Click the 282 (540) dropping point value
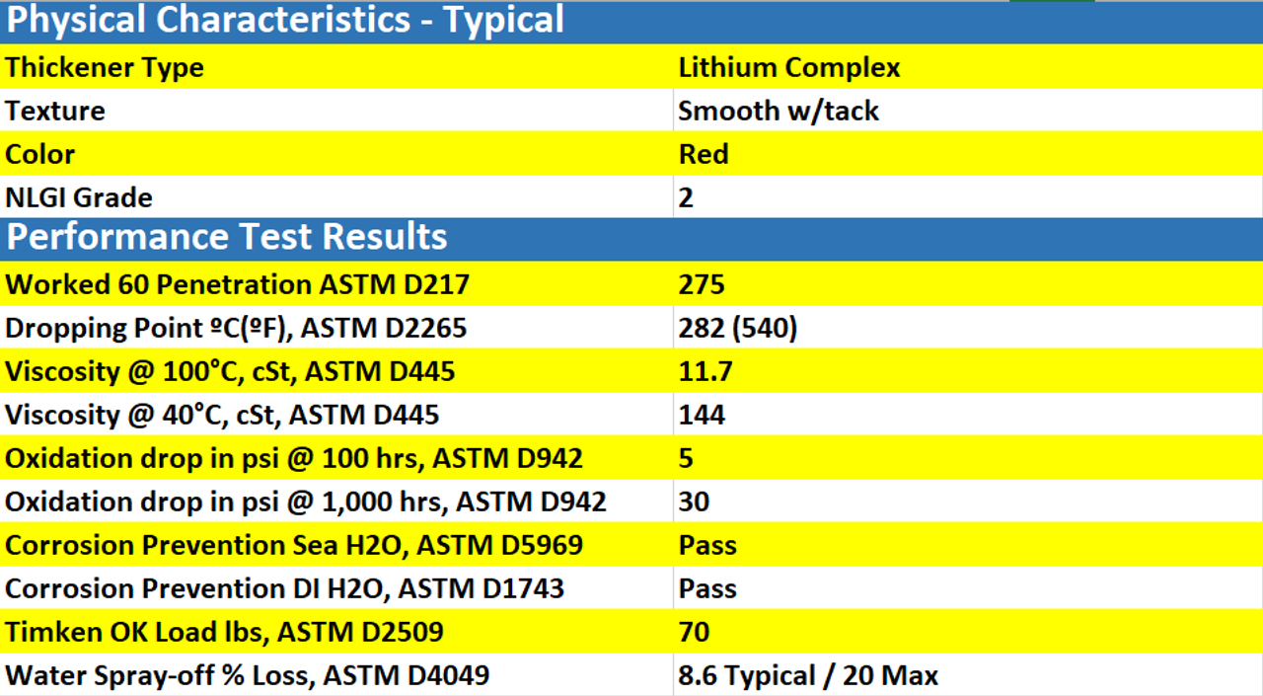The image size is (1263, 696). coord(736,328)
